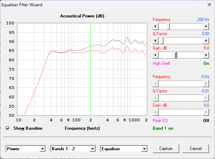Toggle the High Shelf On status
Viewport: 215px width, 159px height.
206,63
